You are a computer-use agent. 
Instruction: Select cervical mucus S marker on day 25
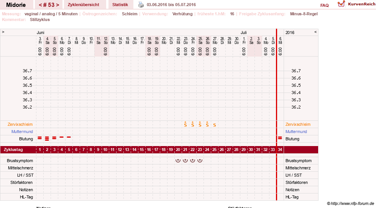pyautogui.click(x=215, y=125)
